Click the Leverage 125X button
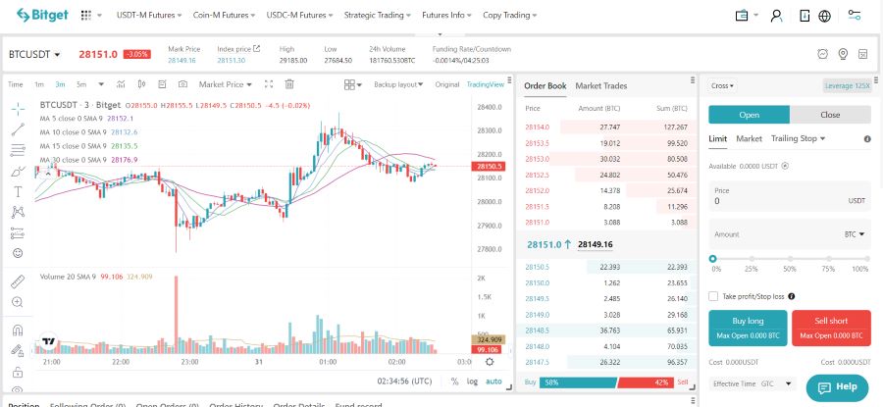This screenshot has height=407, width=883. (846, 85)
